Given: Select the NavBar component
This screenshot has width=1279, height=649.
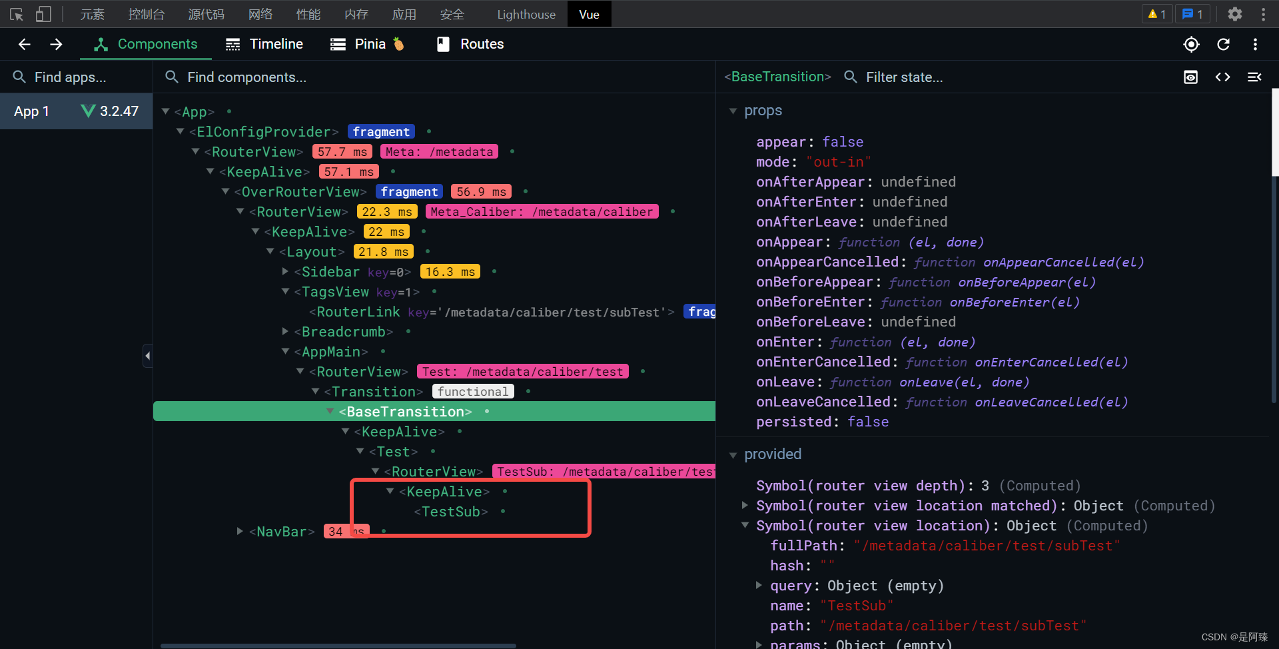Looking at the screenshot, I should coord(282,531).
